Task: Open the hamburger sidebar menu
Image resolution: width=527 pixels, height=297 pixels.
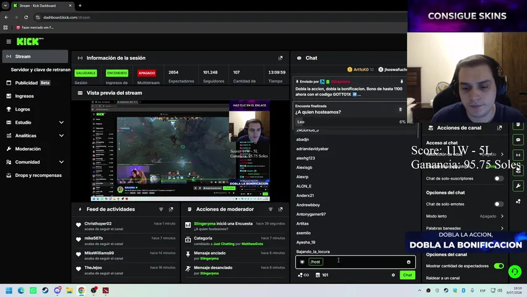Action: [9, 41]
